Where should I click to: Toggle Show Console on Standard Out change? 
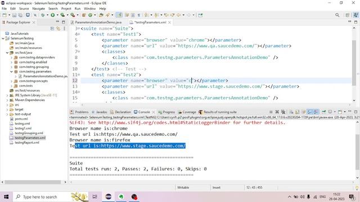pyautogui.click(x=310, y=112)
